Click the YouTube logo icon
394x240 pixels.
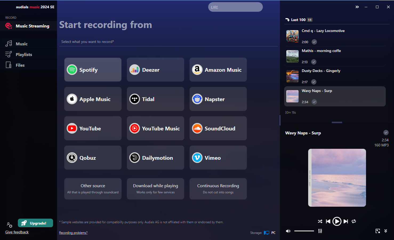[x=72, y=129]
